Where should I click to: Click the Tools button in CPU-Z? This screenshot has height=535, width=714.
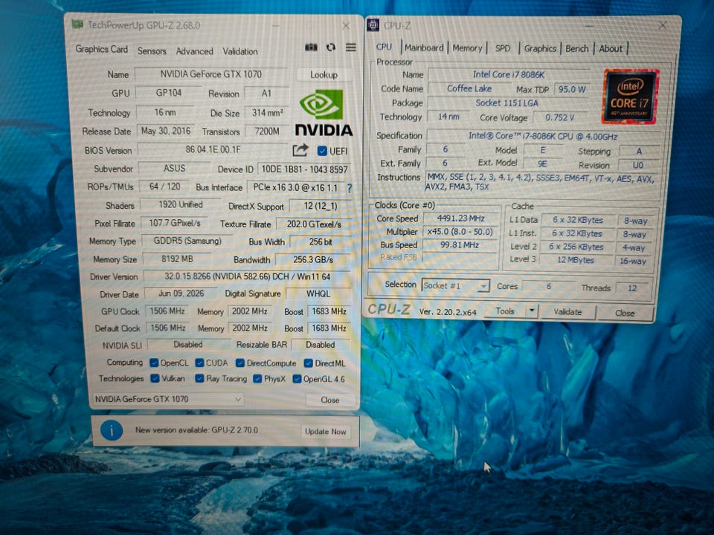[x=504, y=311]
